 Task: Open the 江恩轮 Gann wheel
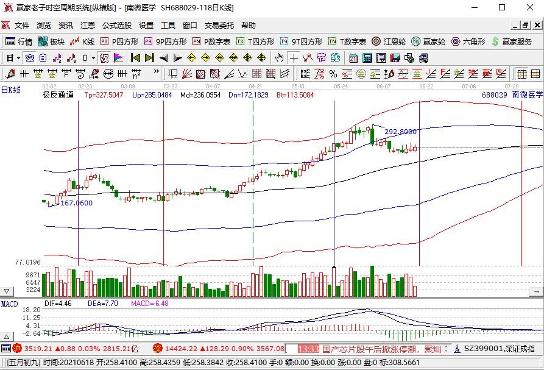point(389,41)
